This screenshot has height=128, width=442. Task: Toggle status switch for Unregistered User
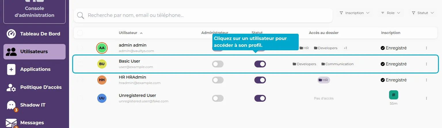[260, 98]
